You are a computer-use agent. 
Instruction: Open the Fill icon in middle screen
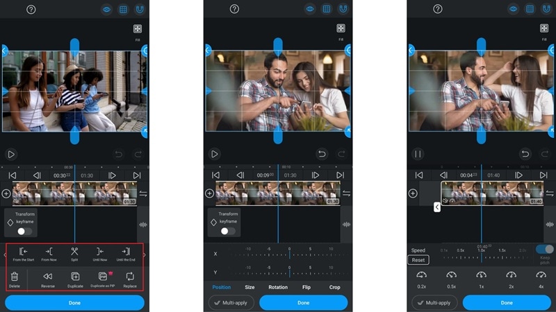tap(341, 28)
